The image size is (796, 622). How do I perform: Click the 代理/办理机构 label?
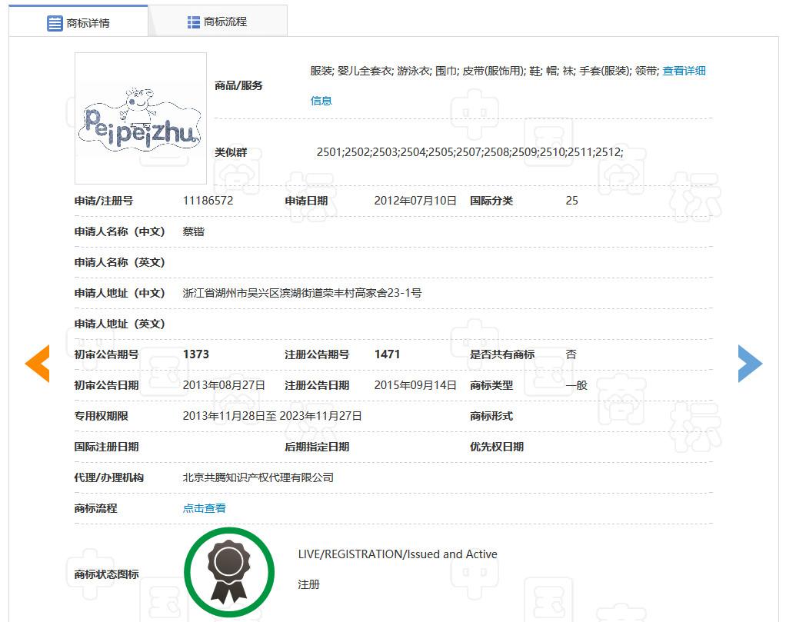pos(108,477)
